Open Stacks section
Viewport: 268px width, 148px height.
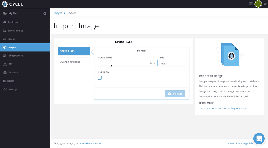click(x=11, y=39)
